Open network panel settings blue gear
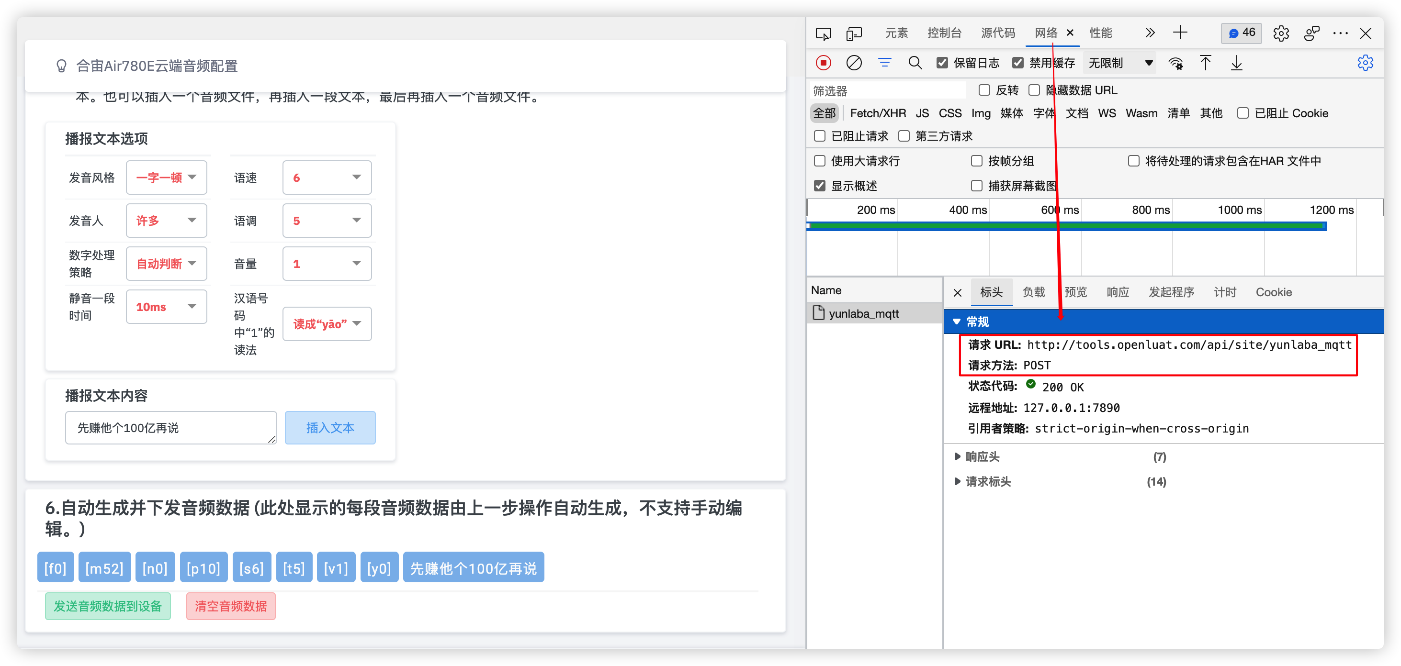Viewport: 1401px width, 666px height. 1365,63
